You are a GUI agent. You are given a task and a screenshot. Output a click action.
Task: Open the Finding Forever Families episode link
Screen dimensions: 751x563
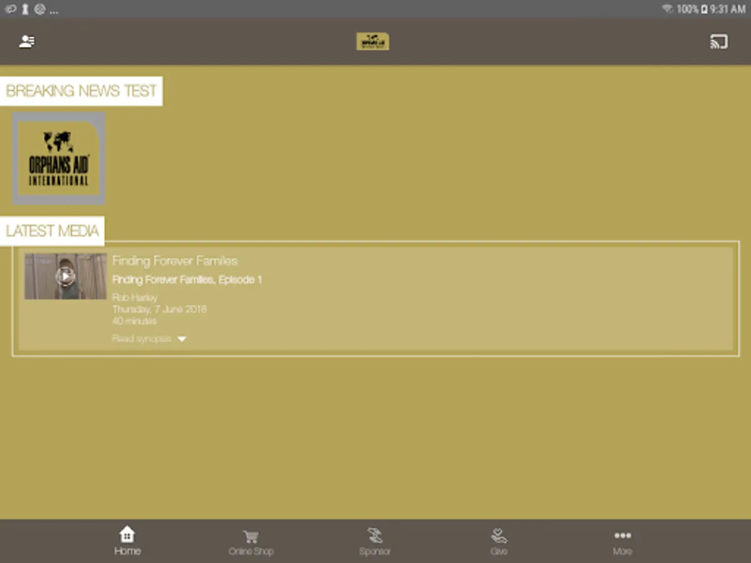pyautogui.click(x=187, y=280)
